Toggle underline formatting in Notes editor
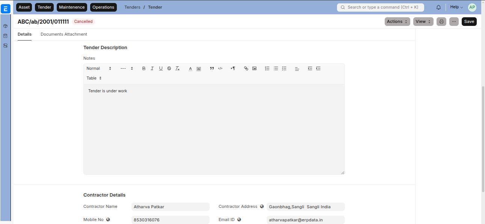This screenshot has height=224, width=485. point(161,69)
